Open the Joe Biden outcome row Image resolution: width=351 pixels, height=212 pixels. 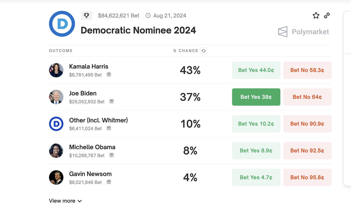pyautogui.click(x=190, y=97)
